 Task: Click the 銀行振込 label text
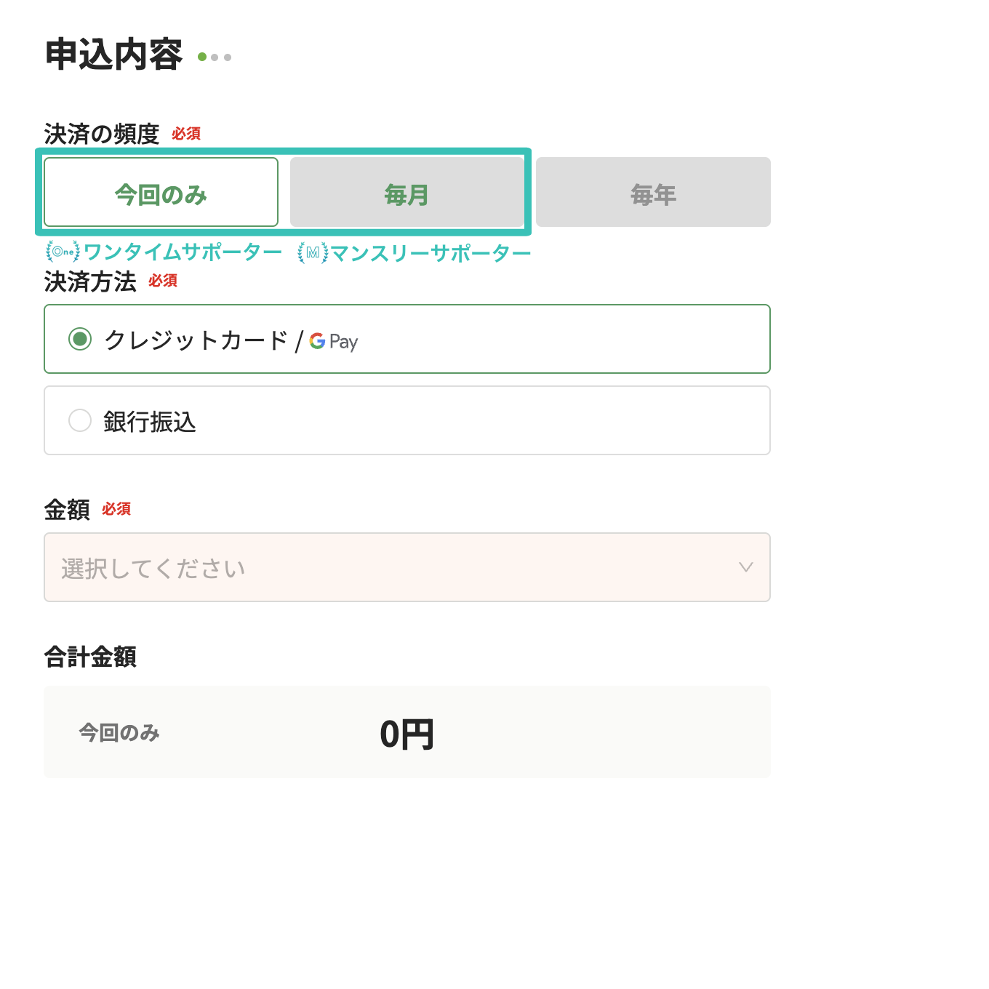[x=150, y=422]
